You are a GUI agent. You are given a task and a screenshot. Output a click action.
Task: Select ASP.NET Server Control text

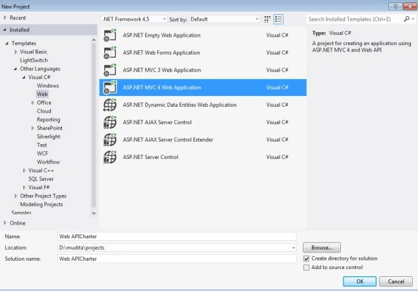point(150,157)
